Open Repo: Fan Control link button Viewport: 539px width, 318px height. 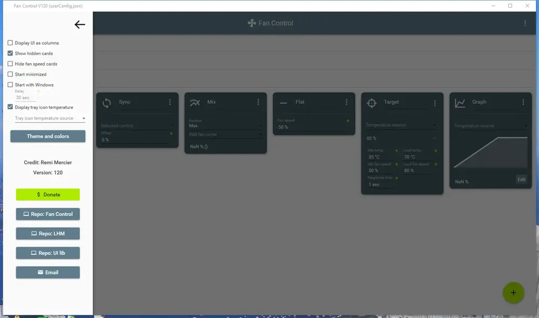tap(48, 214)
